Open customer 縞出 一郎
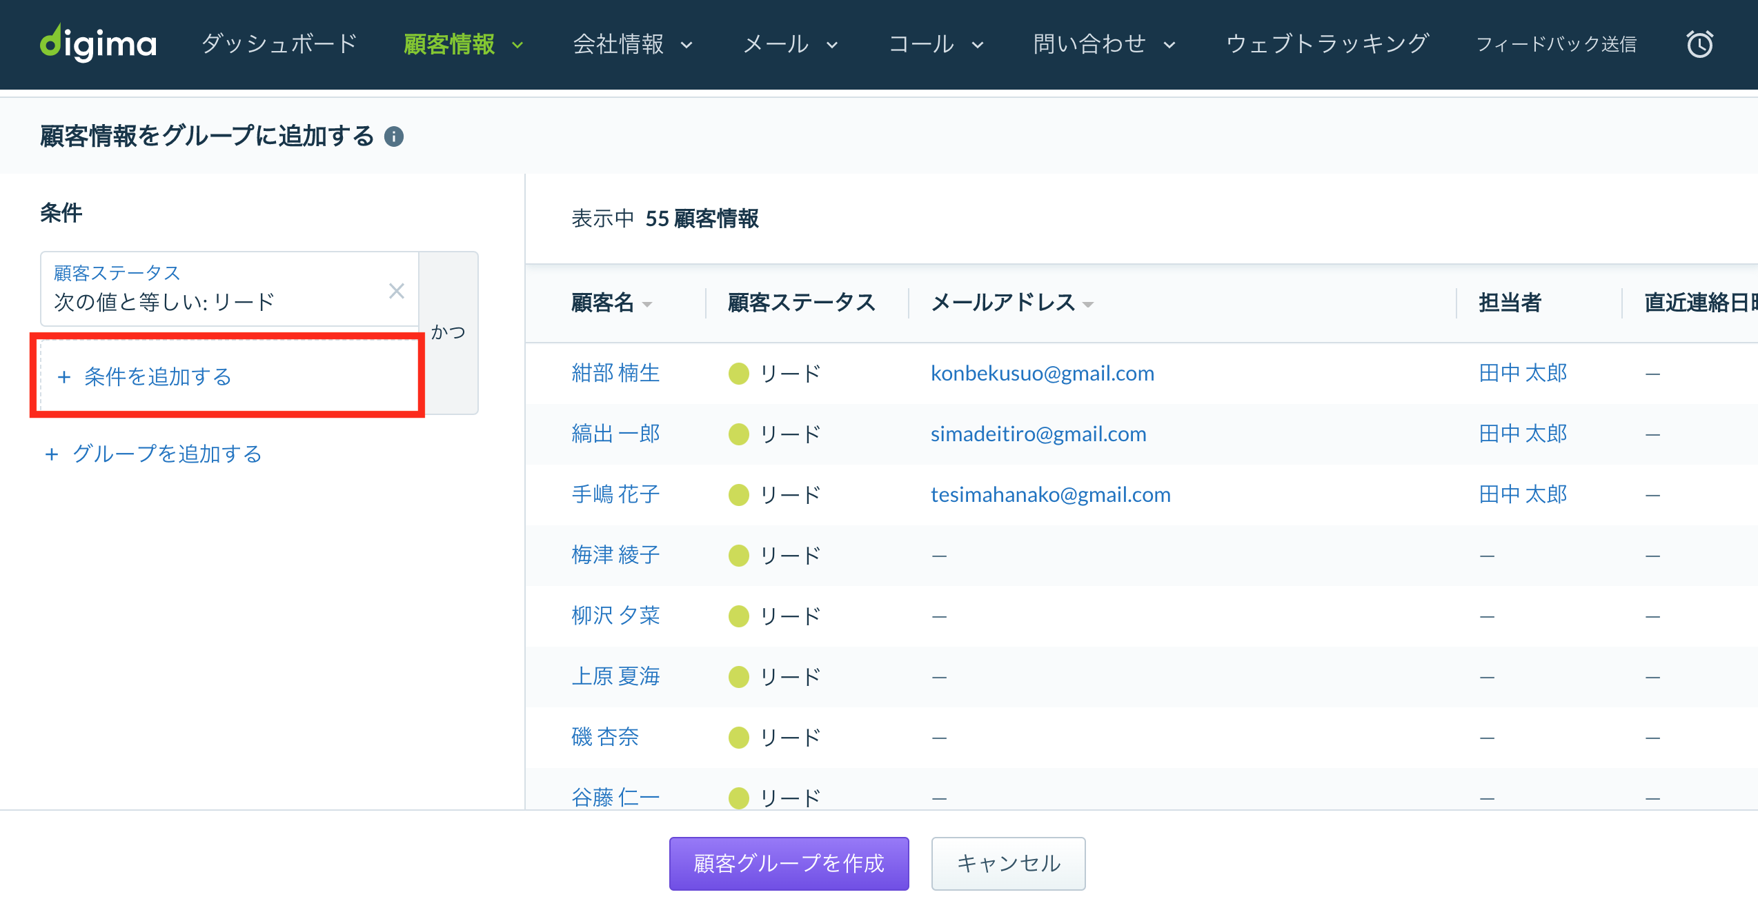Image resolution: width=1758 pixels, height=910 pixels. point(615,434)
